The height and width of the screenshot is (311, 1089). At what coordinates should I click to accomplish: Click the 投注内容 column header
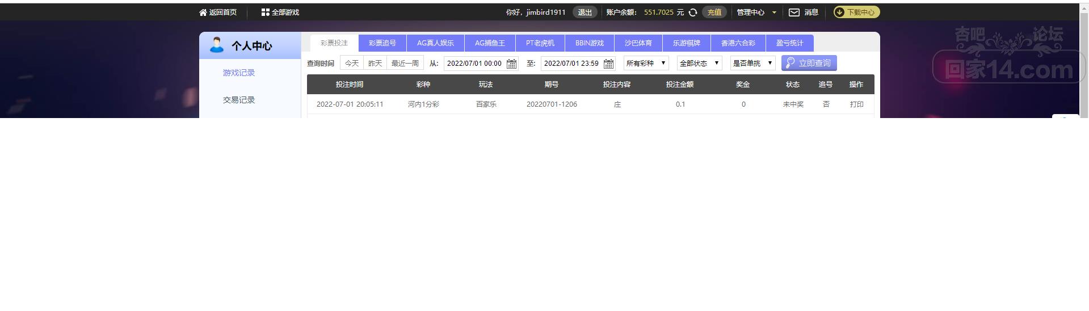(x=617, y=84)
